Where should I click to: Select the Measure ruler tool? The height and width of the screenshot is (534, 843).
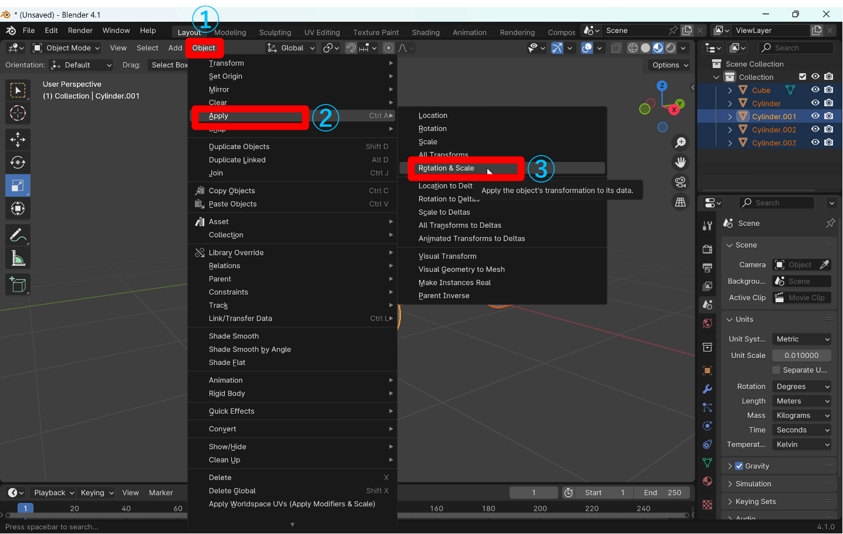[x=18, y=258]
